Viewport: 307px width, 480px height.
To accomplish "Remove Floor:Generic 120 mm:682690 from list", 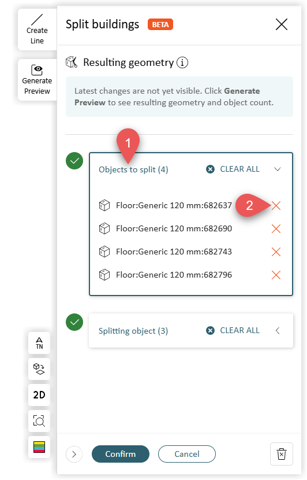I will 276,228.
